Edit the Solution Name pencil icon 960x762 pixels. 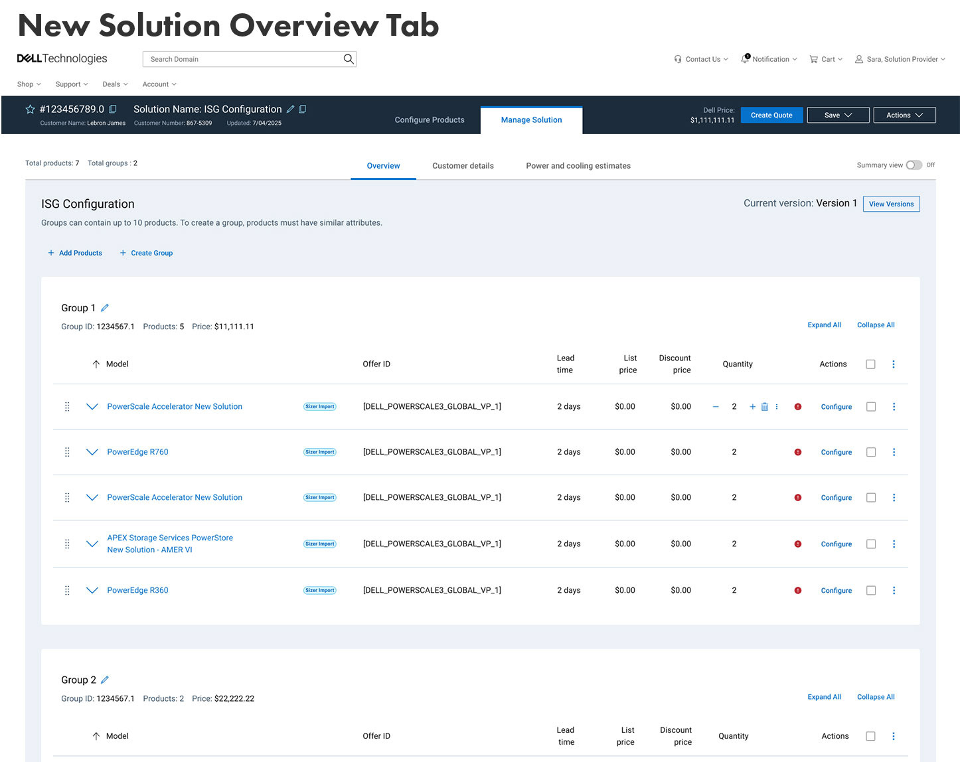tap(290, 109)
